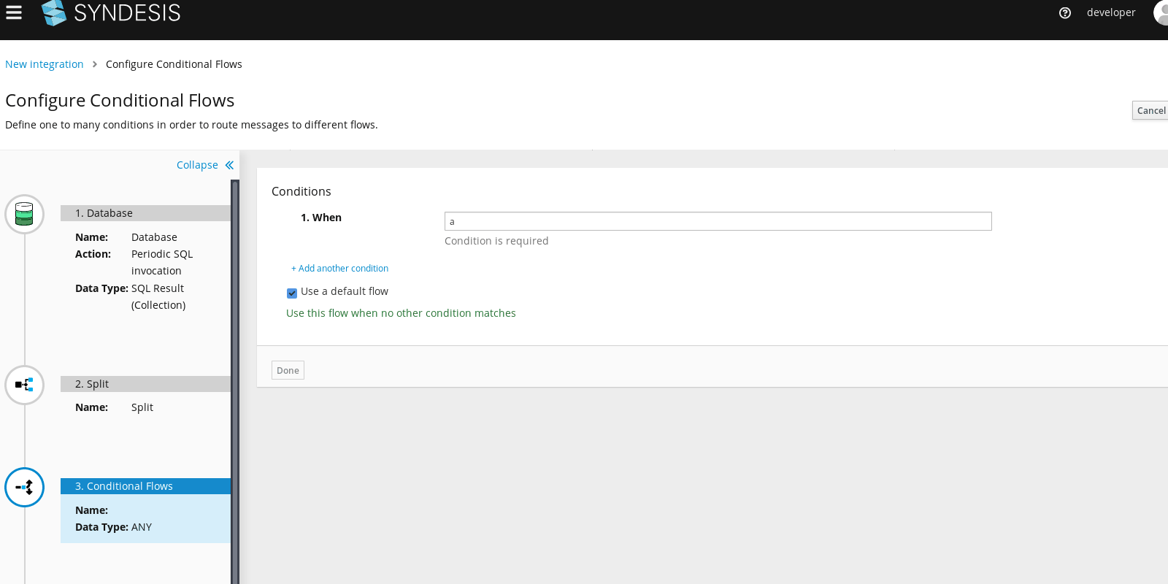Select the Split step icon
Screen dimensions: 1168x584
point(25,385)
